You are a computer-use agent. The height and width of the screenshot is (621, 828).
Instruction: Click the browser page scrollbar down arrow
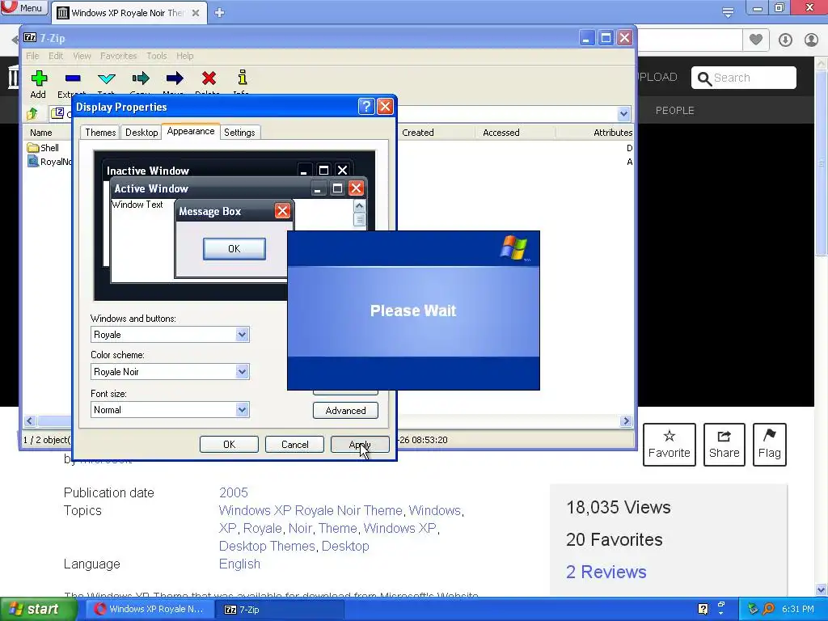coord(822,589)
